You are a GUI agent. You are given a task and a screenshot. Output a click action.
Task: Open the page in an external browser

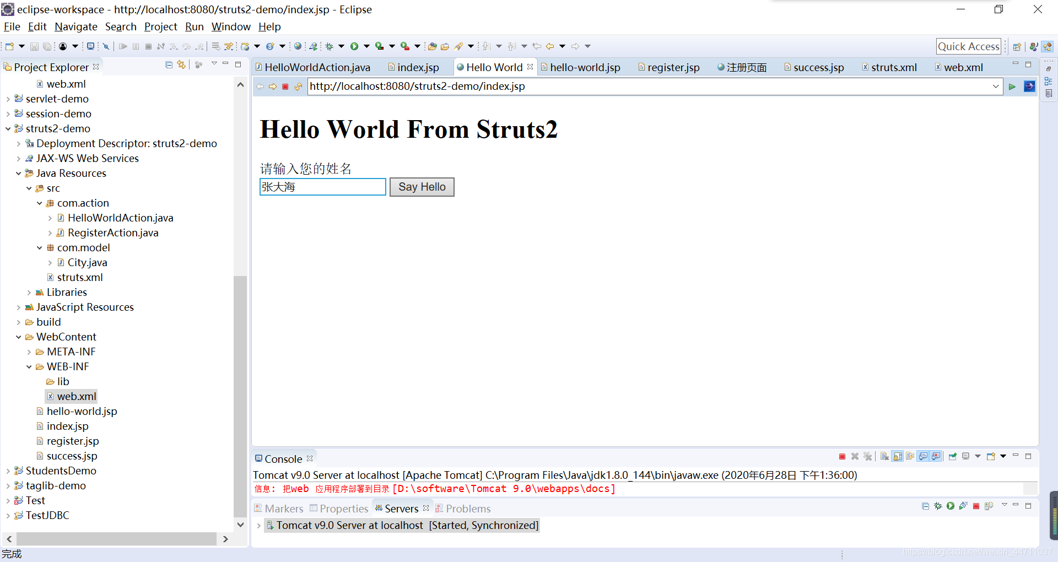pyautogui.click(x=1030, y=87)
